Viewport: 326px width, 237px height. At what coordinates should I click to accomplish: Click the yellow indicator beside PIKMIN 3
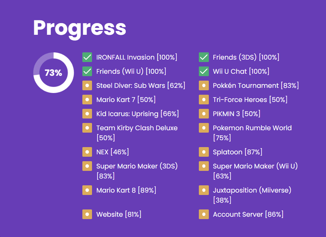[x=204, y=114]
